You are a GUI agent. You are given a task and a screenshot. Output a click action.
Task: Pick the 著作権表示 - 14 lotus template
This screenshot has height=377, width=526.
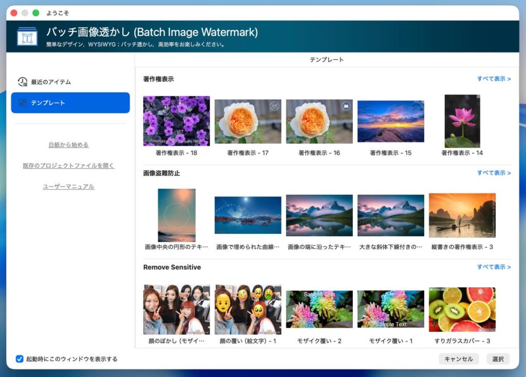pyautogui.click(x=462, y=121)
